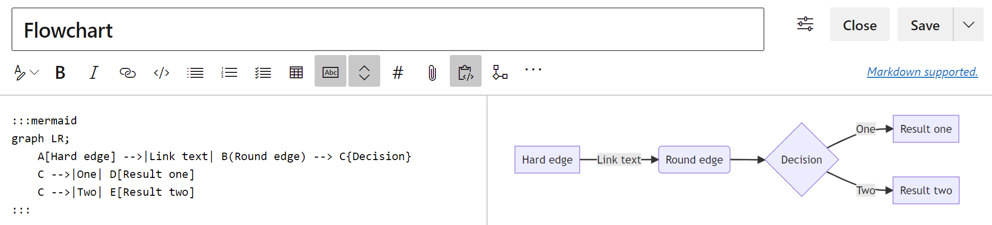The width and height of the screenshot is (992, 225).
Task: Toggle the paste as HTML button
Action: (466, 71)
